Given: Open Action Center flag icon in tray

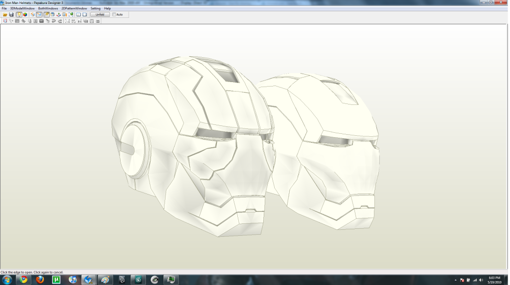Looking at the screenshot, I should (462, 280).
